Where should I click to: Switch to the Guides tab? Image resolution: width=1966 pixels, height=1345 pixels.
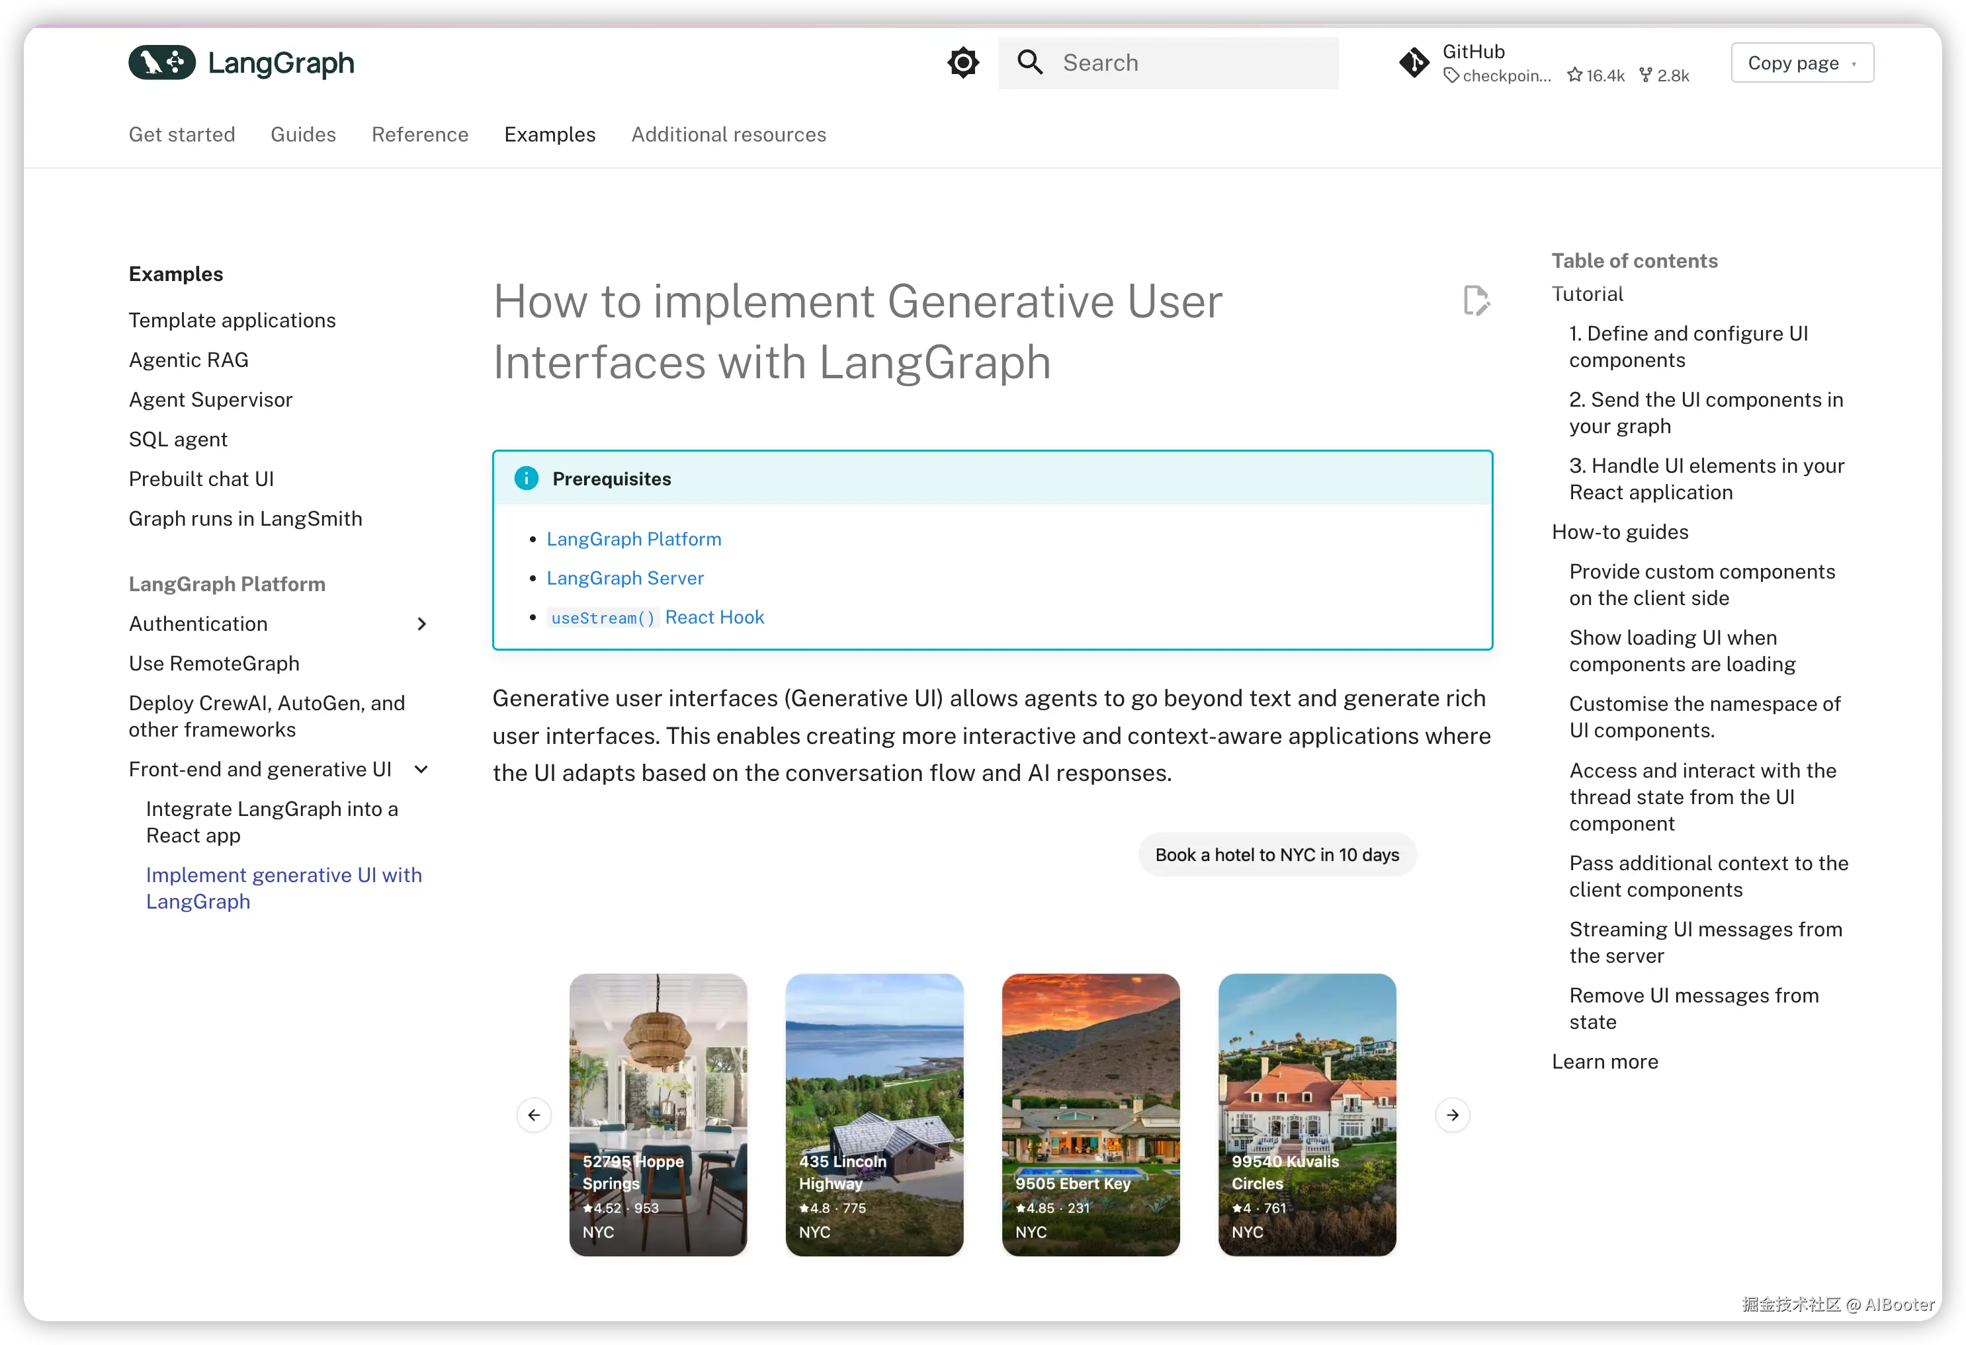pos(303,134)
